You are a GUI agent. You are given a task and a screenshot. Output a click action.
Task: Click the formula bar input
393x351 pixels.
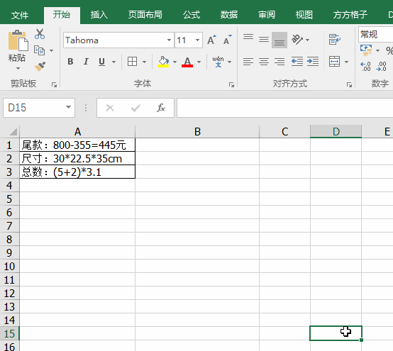click(284, 108)
